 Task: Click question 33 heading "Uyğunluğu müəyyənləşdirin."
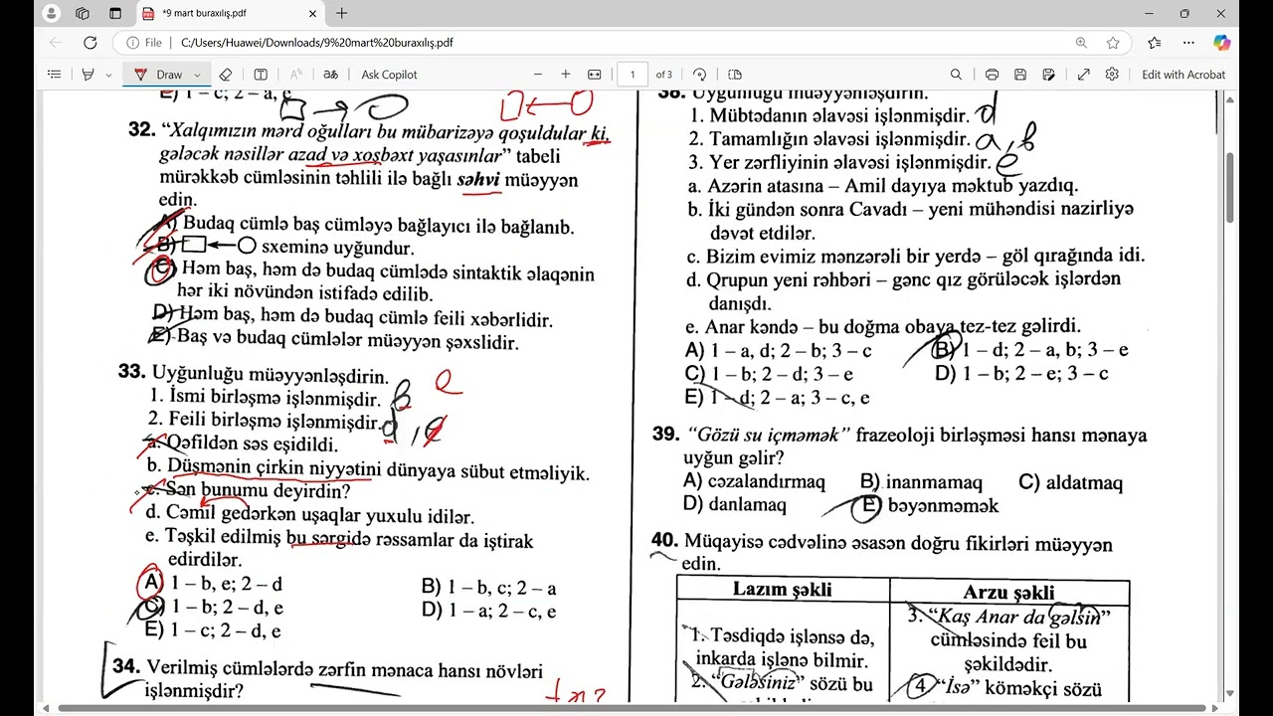point(271,375)
